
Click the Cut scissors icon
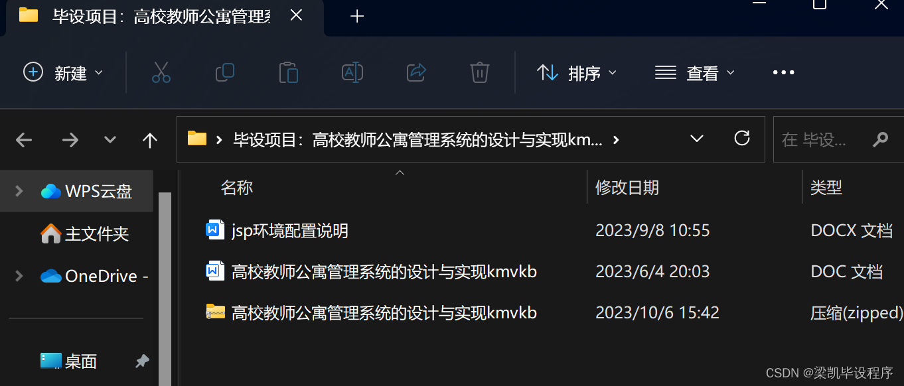pyautogui.click(x=161, y=72)
